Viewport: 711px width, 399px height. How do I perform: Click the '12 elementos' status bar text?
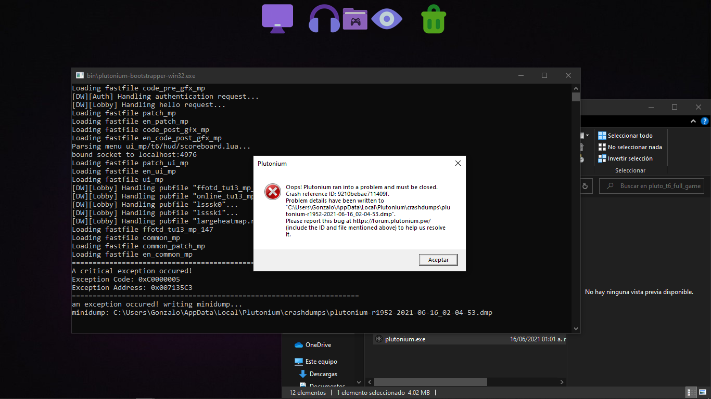coord(308,393)
